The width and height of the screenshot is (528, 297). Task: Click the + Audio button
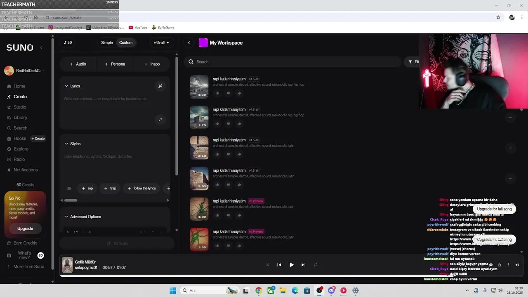(78, 64)
